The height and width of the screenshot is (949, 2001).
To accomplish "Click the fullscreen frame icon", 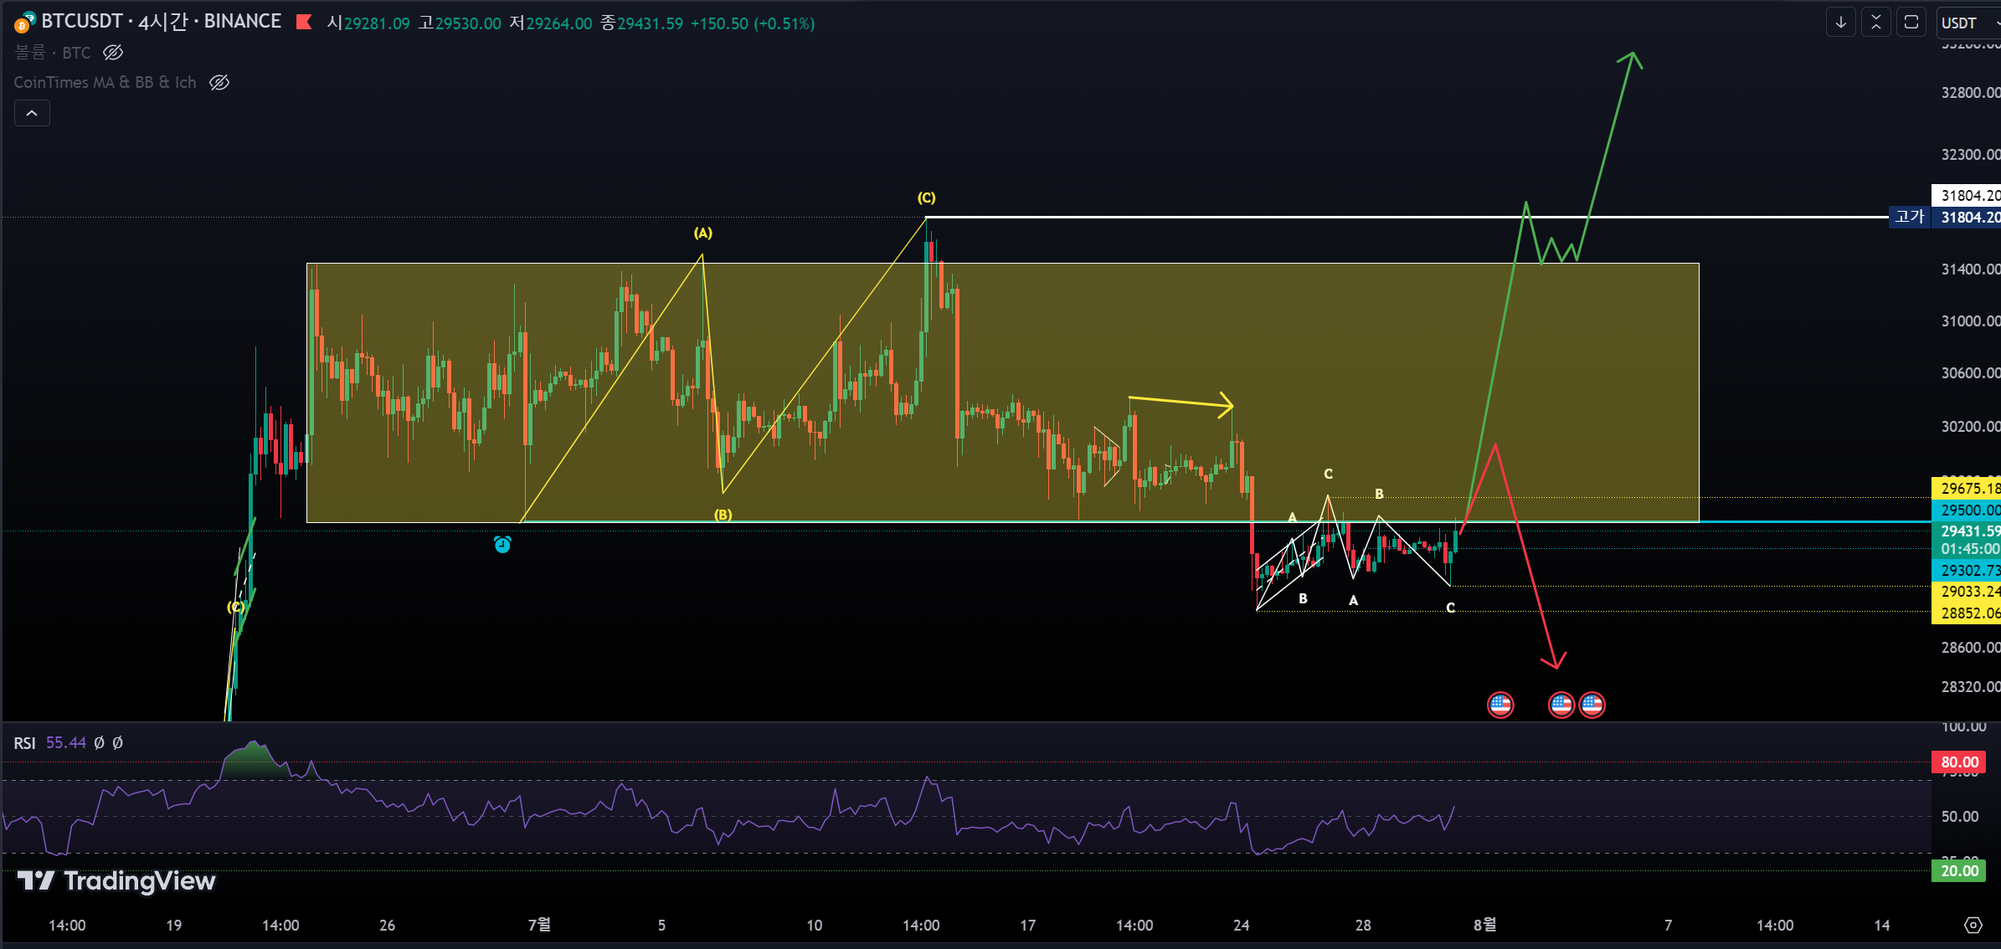I will [x=1911, y=23].
